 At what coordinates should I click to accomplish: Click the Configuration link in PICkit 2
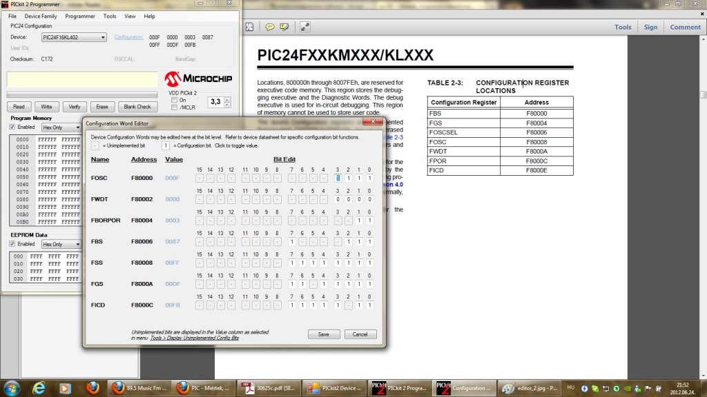(128, 37)
